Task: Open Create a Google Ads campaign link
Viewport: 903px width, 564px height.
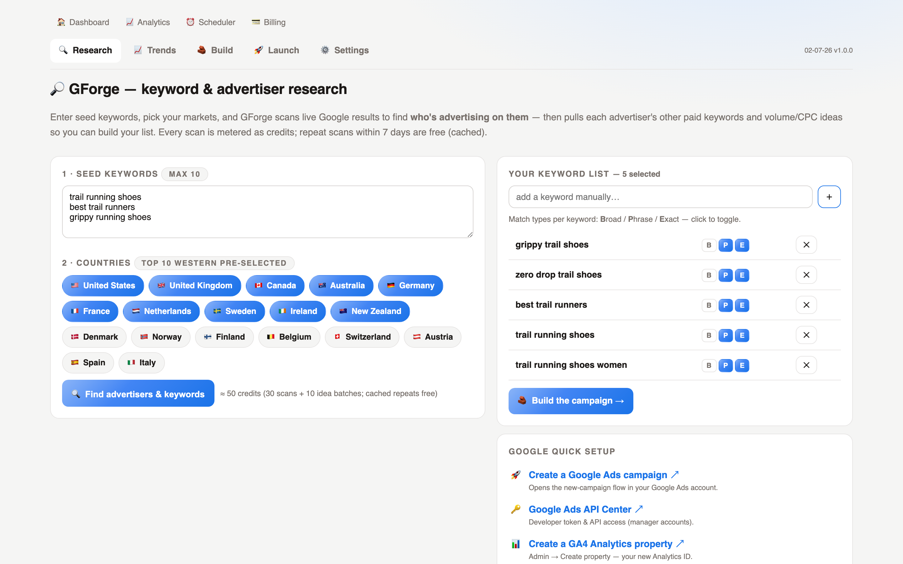Action: coord(603,475)
